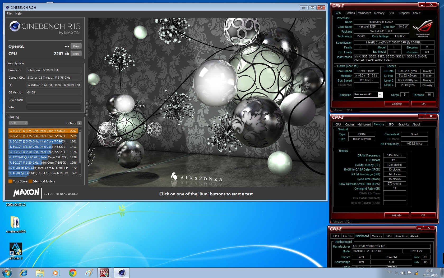Screen dimensions: 444x278
Task: Select rank 1 entry scoring 2267
Action: (43, 131)
